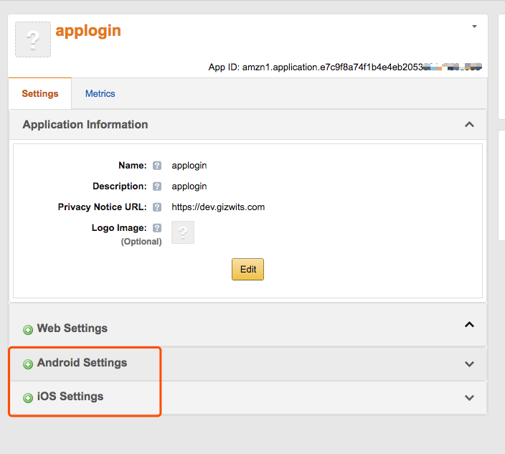Image resolution: width=505 pixels, height=454 pixels.
Task: Click the Privacy Notice URL value text
Action: coord(218,207)
